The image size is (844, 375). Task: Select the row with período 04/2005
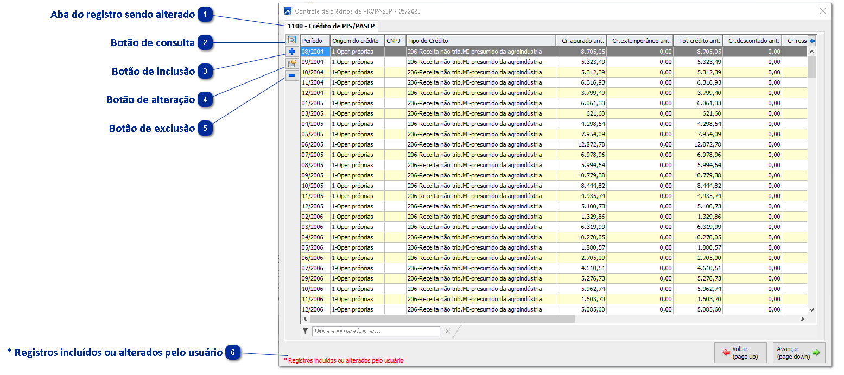tap(554, 124)
